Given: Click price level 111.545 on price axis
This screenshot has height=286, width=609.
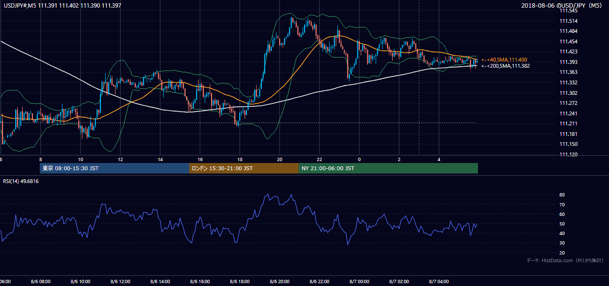Looking at the screenshot, I should tap(568, 10).
